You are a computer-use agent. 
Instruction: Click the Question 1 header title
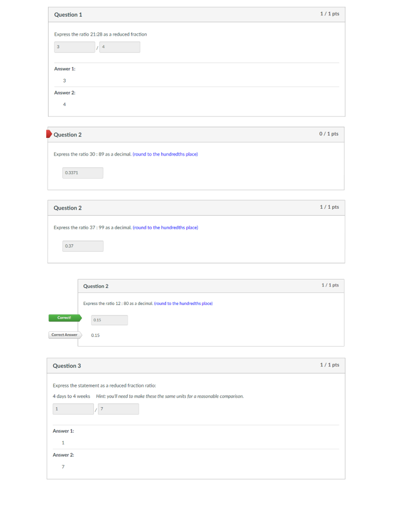(68, 15)
